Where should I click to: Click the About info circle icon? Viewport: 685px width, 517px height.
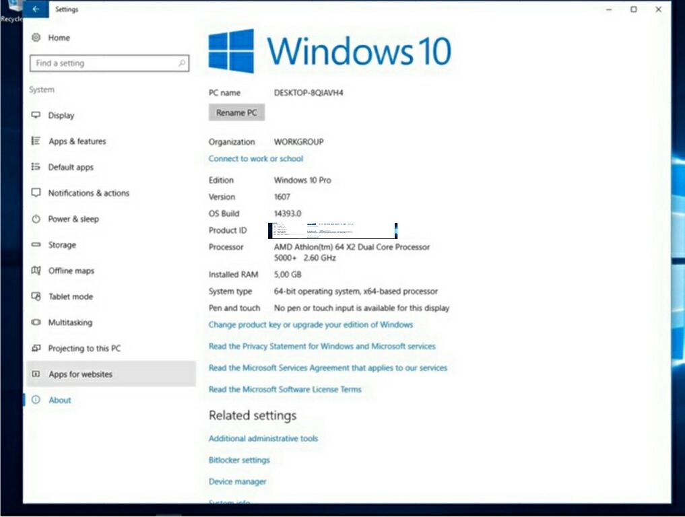click(x=36, y=400)
